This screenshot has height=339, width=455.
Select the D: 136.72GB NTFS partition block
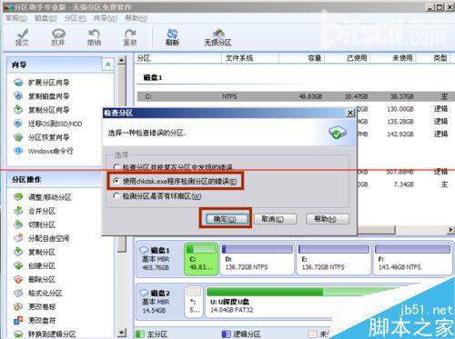258,259
